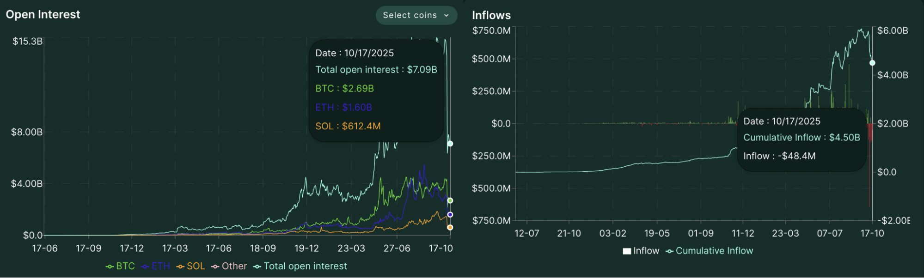Select the Inflows chart heading
This screenshot has height=278, width=924.
tap(491, 15)
